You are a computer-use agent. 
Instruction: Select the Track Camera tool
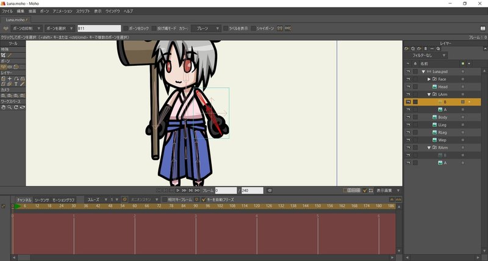pyautogui.click(x=4, y=96)
